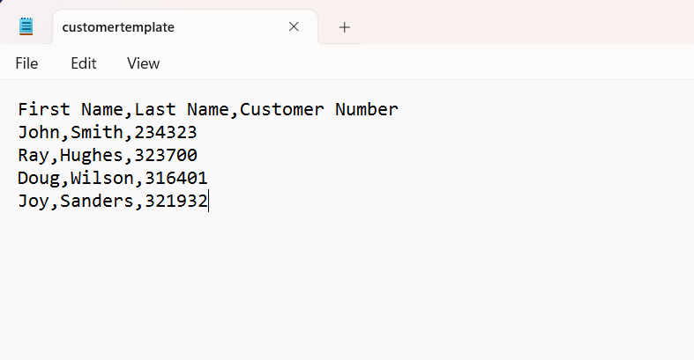Click the name Doug in third row

[x=39, y=178]
